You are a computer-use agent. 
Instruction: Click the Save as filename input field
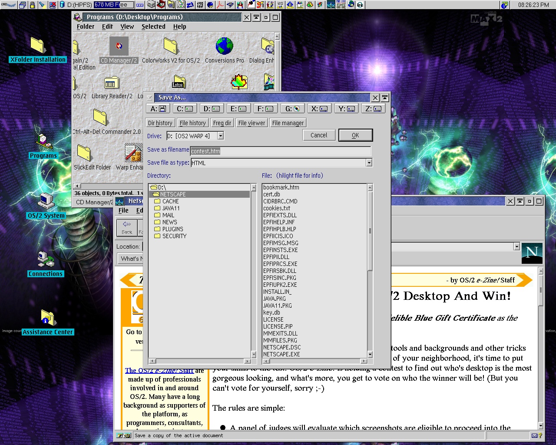click(281, 151)
